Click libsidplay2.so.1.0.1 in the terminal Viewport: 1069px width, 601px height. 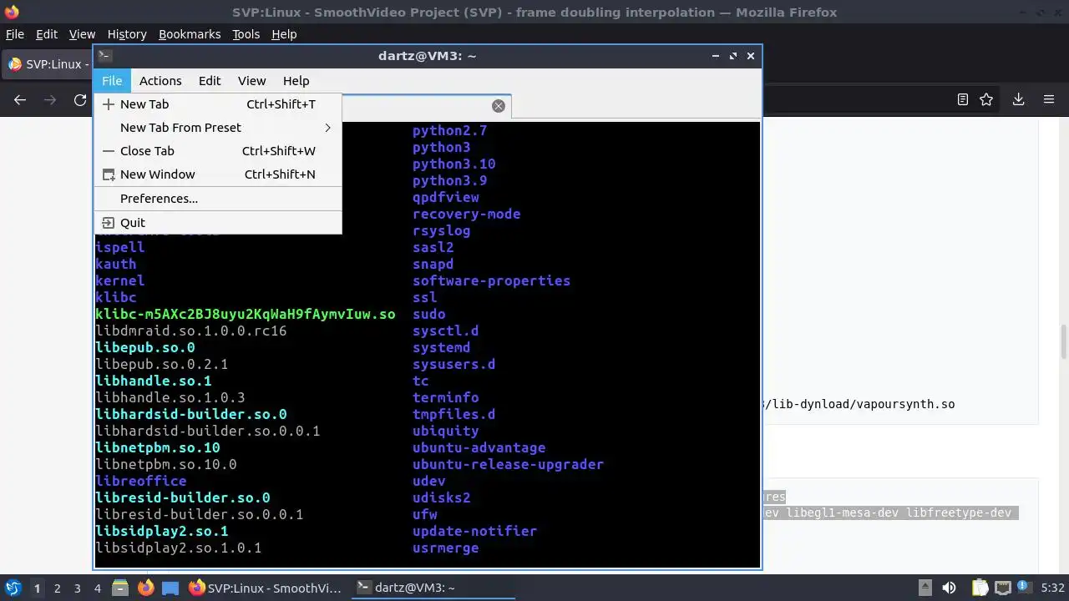[179, 548]
